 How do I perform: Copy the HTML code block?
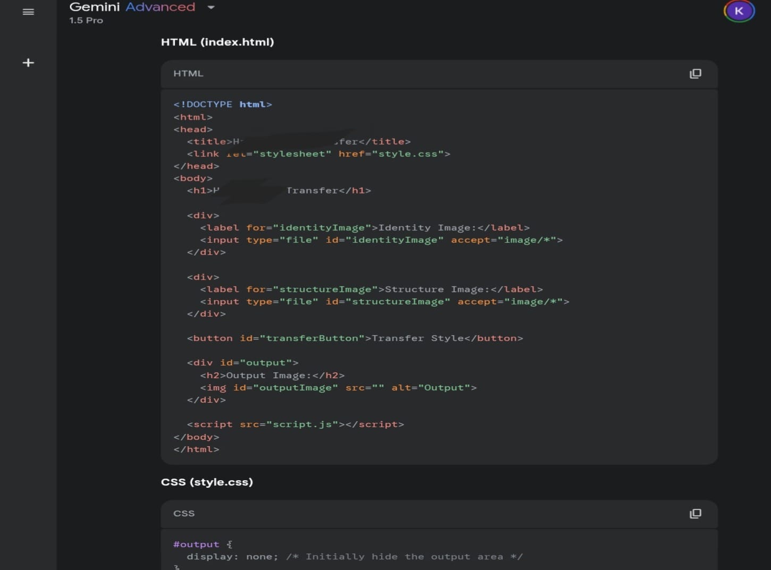[x=695, y=74]
